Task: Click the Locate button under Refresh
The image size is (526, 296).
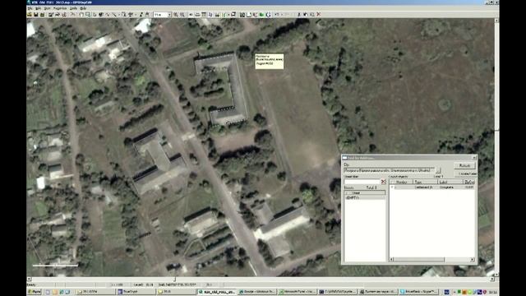Action: point(466,173)
